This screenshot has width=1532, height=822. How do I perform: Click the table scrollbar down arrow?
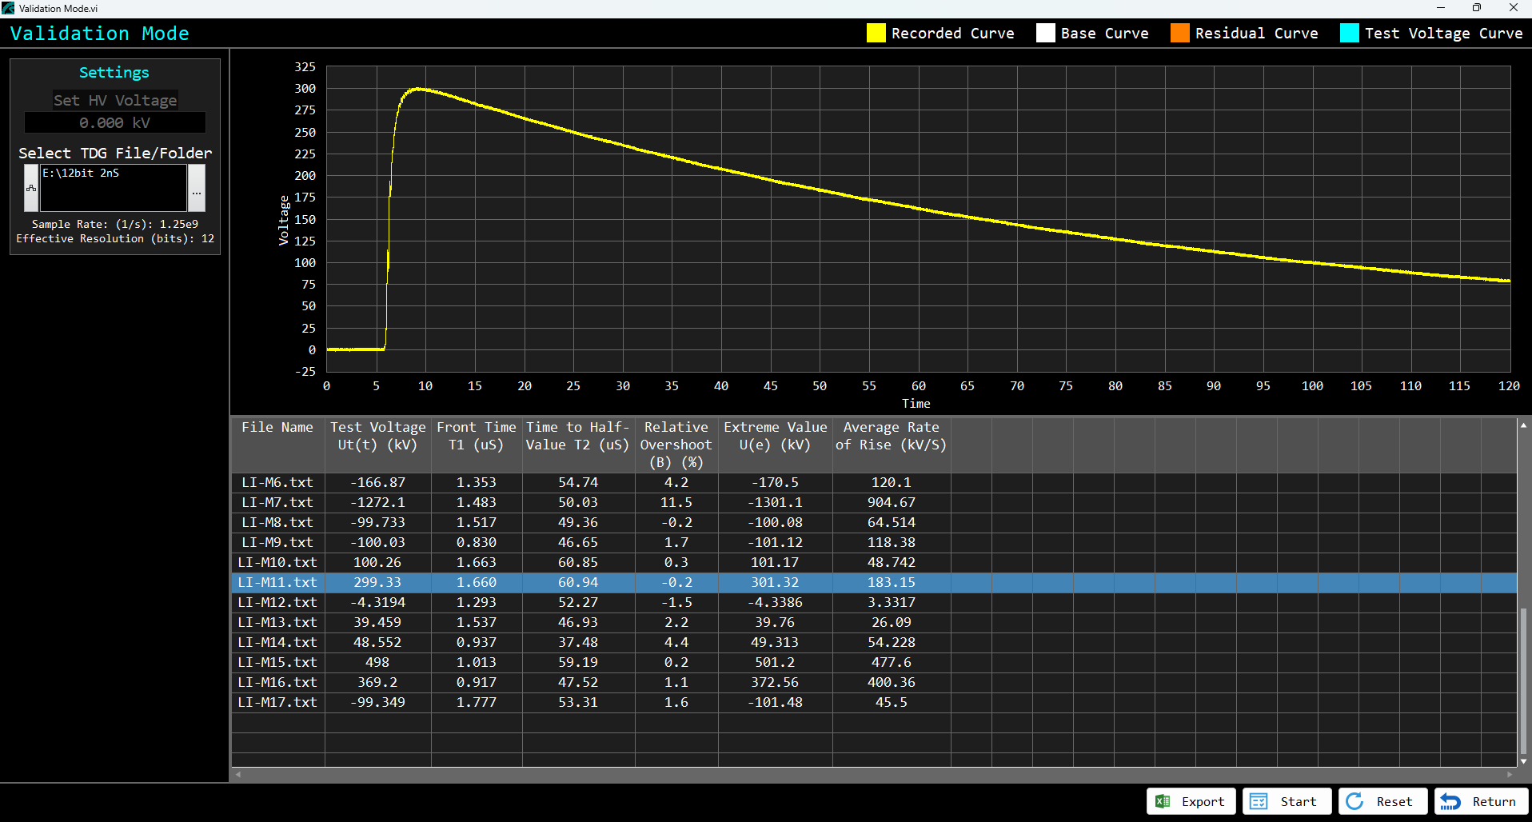pyautogui.click(x=1523, y=761)
